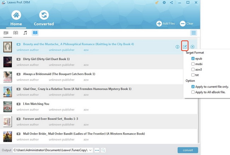Image resolution: width=230 pixels, height=155 pixels.
Task: Select I Am Watching You title
Action: (x=36, y=104)
